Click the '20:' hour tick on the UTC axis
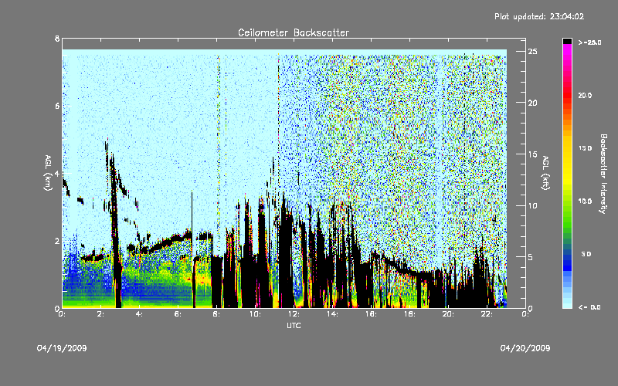618x386 pixels. 448,314
